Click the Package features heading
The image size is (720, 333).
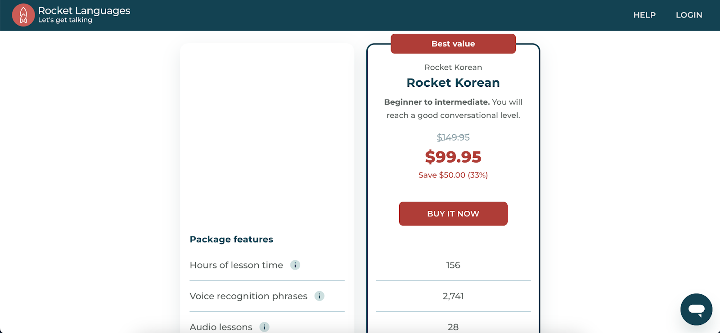click(x=231, y=240)
